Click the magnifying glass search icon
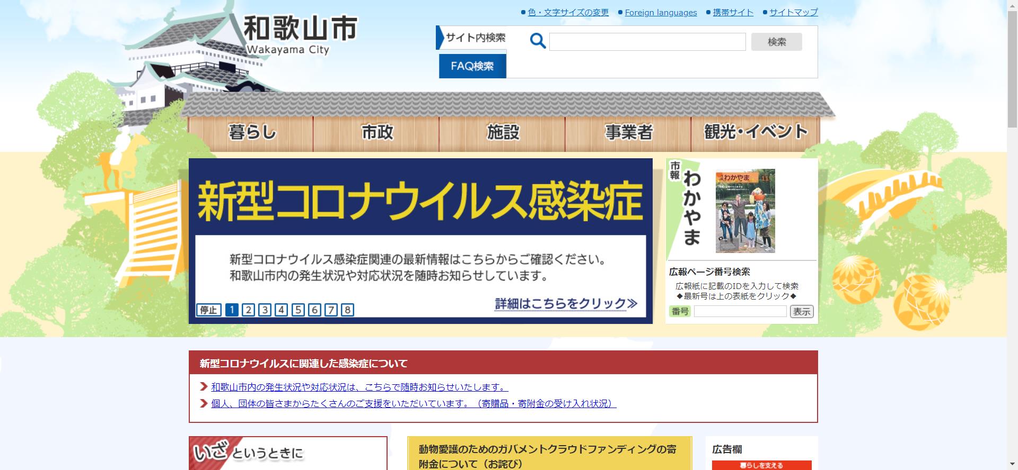The image size is (1018, 470). [x=538, y=41]
